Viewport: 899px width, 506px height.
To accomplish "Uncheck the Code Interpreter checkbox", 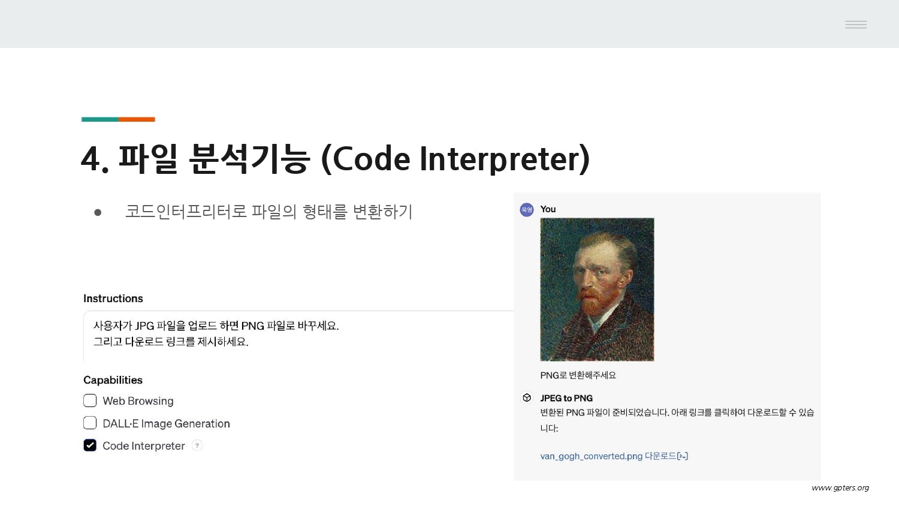I will (x=90, y=445).
